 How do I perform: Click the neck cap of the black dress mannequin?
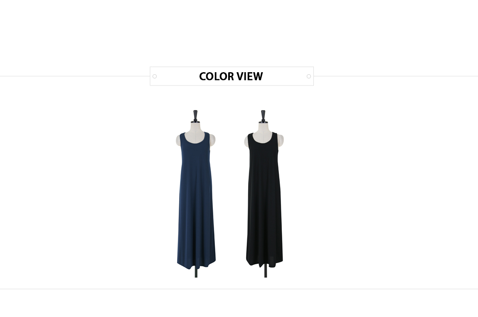coord(263,116)
